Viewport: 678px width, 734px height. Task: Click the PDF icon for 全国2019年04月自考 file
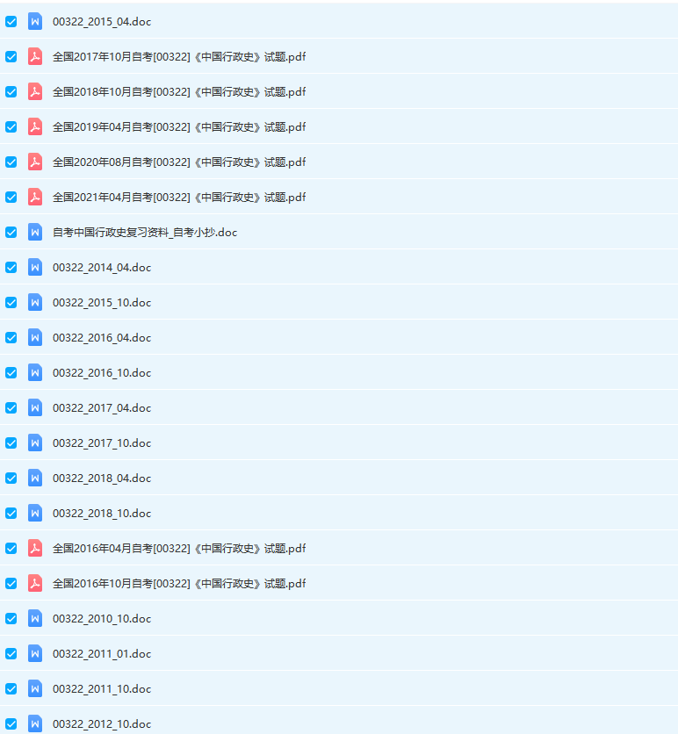(35, 126)
